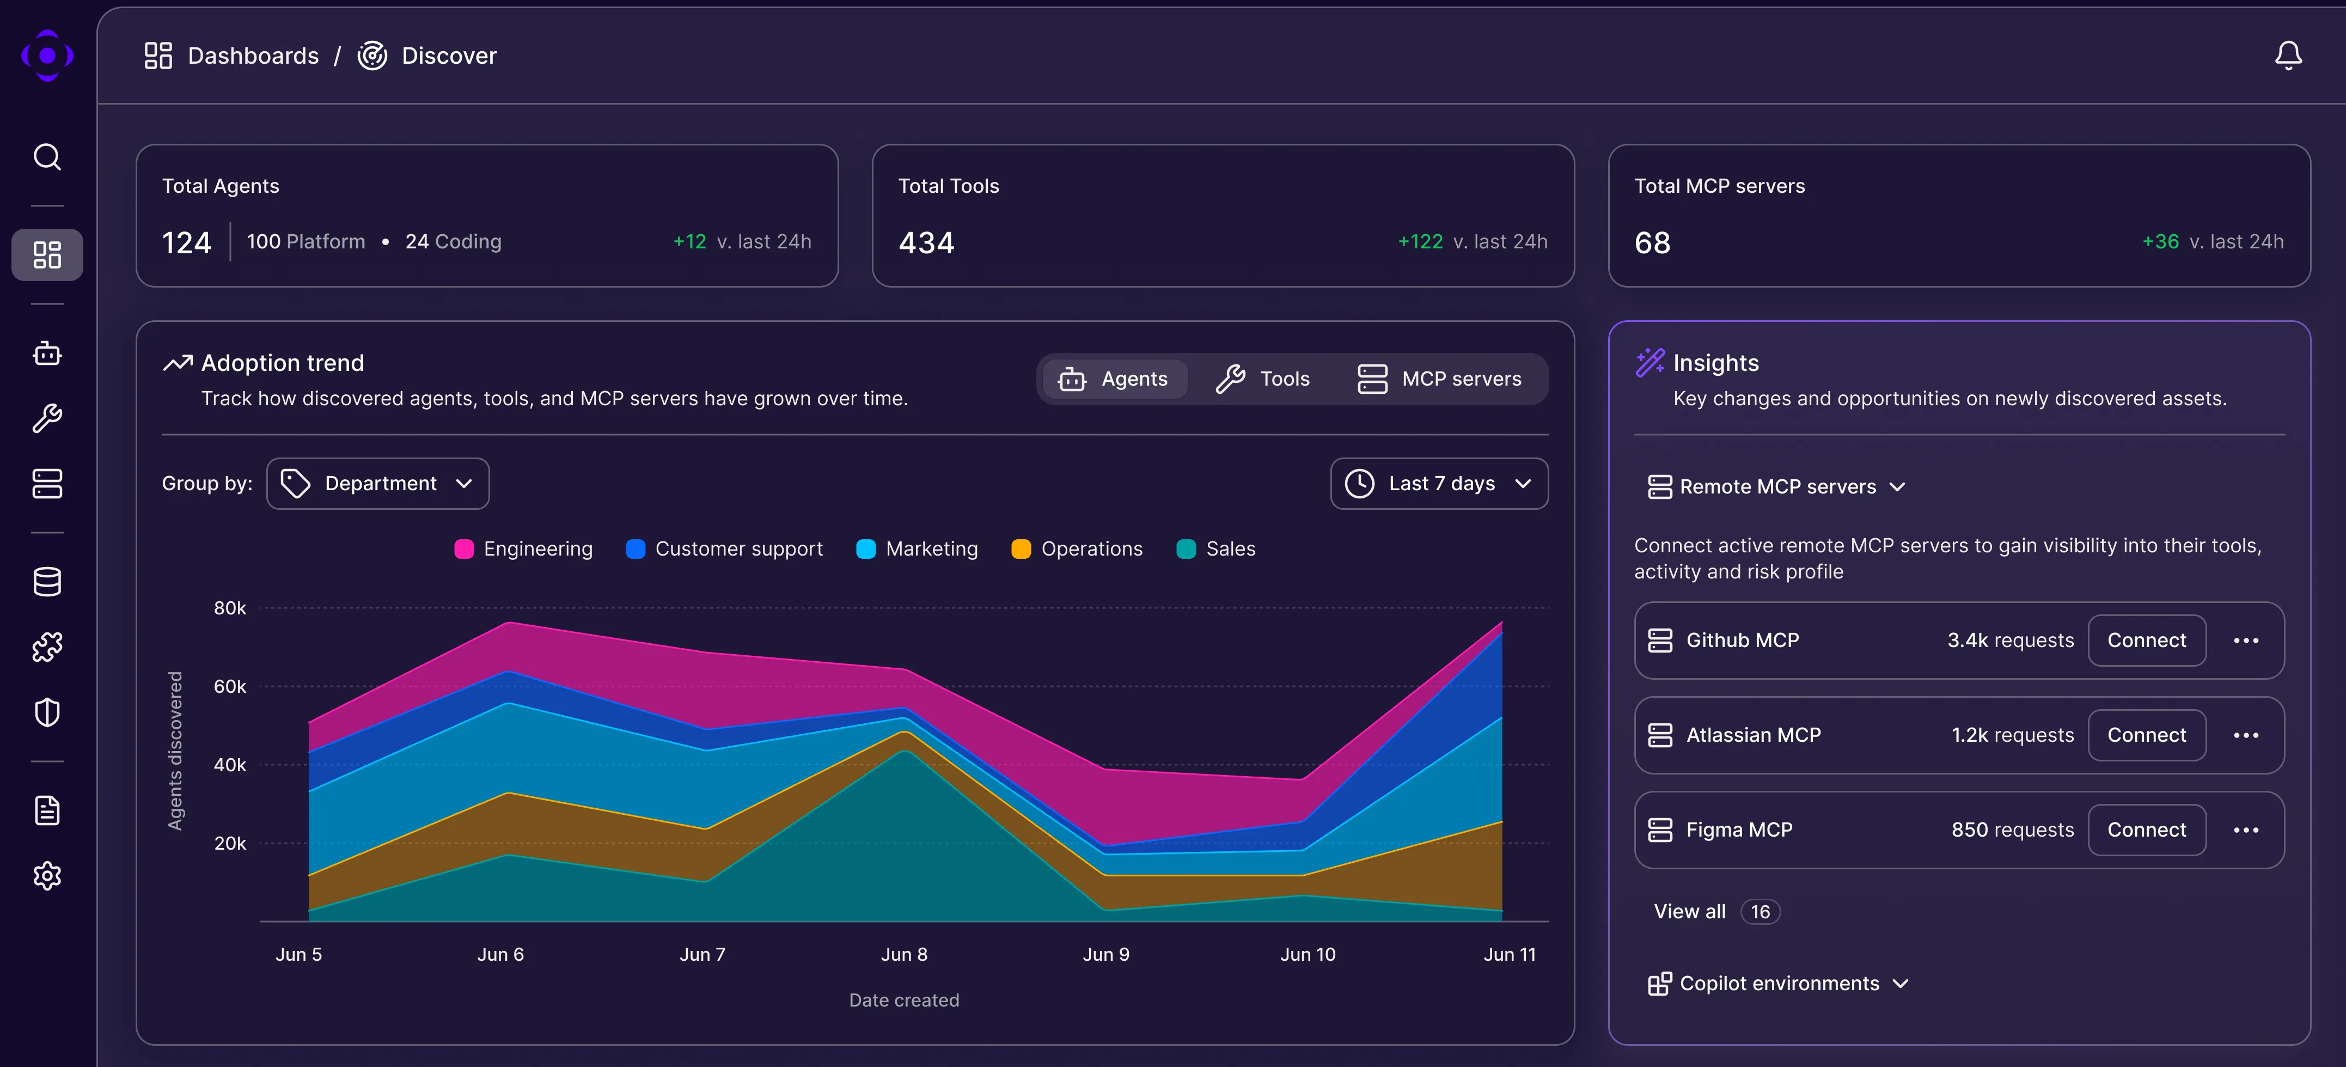Screen dimensions: 2346x1067
Task: Toggle the Operations legend swatch
Action: [1021, 550]
